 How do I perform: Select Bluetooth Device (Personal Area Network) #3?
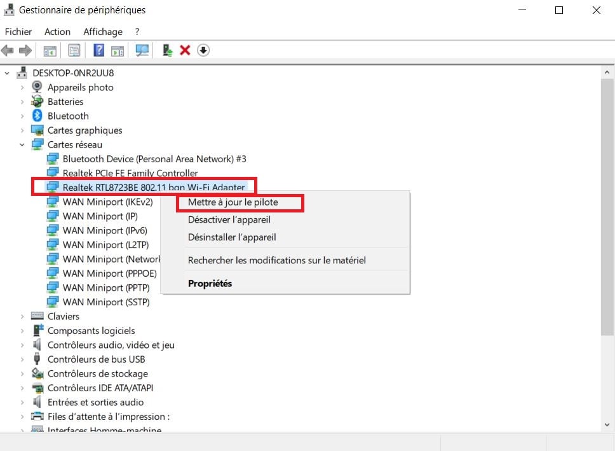[x=154, y=159]
